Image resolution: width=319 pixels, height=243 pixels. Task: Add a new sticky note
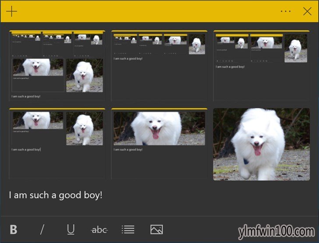point(11,11)
